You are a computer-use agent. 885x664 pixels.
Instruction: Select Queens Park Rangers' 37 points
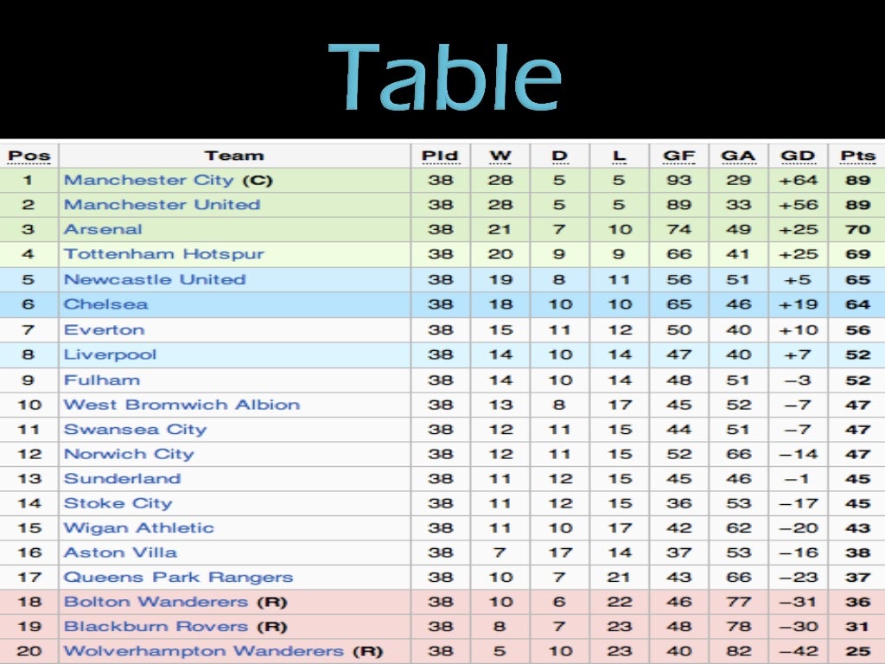tap(858, 577)
